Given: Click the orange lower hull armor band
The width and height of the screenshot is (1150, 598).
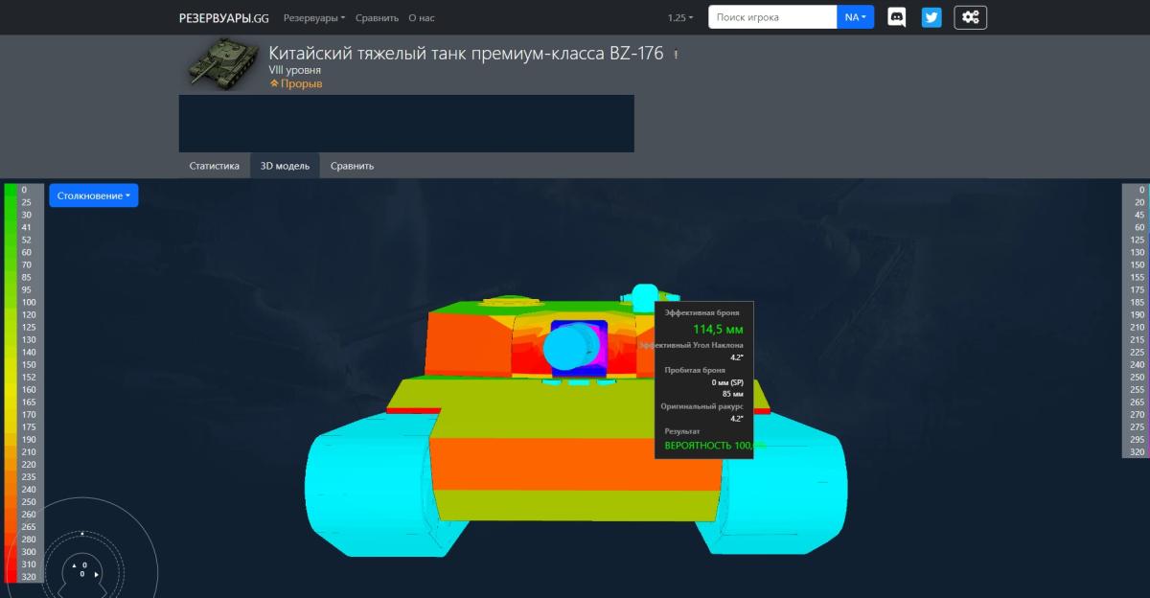Looking at the screenshot, I should click(x=575, y=465).
